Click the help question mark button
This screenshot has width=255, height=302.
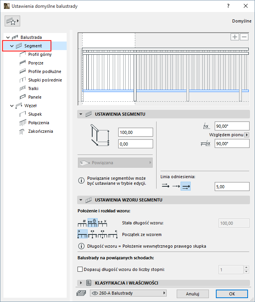pyautogui.click(x=228, y=6)
